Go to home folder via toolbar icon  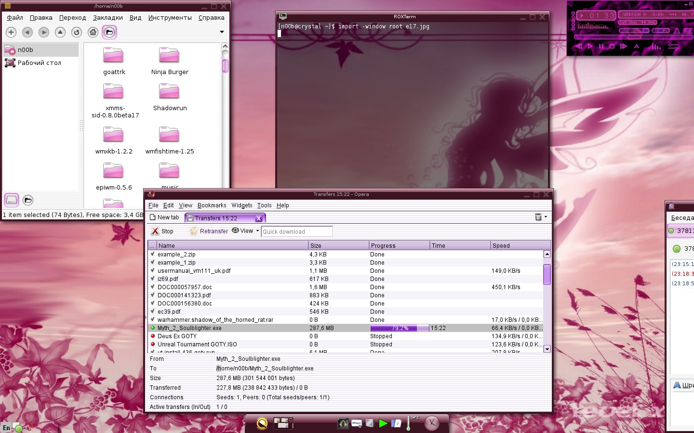93,32
